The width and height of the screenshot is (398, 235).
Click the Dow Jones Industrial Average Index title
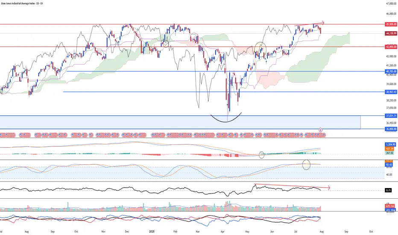[x=21, y=3]
